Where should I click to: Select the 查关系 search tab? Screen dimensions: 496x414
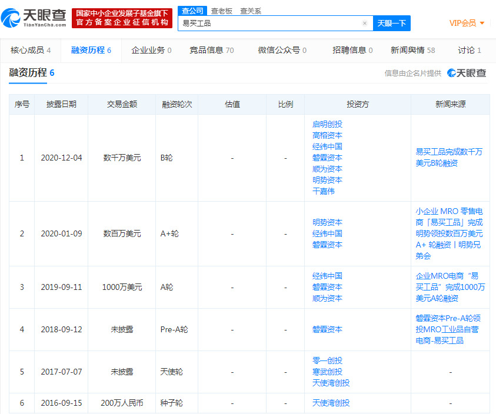251,11
